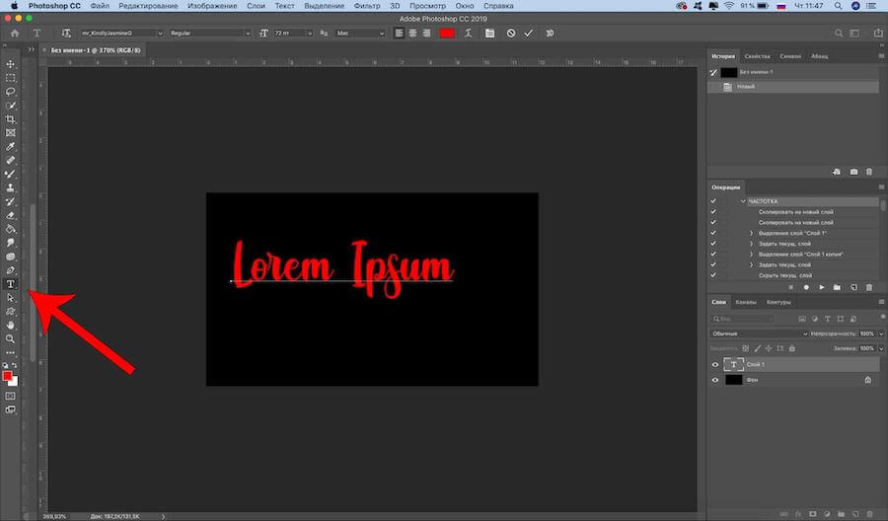The width and height of the screenshot is (888, 521).
Task: Select the Hand tool
Action: point(11,325)
